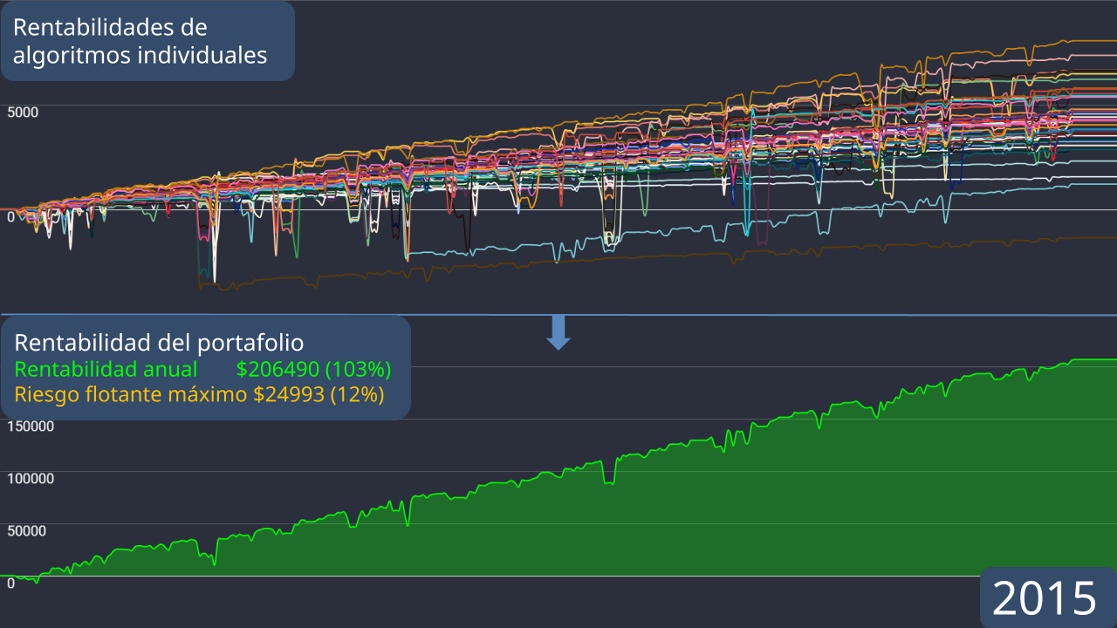Click the 50000 axis label
This screenshot has height=628, width=1117.
point(27,530)
